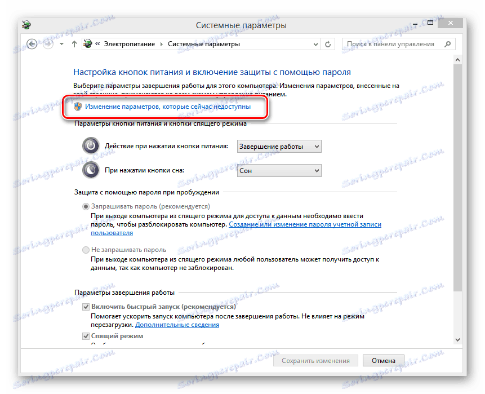Click the sleep button moon icon

91,170
